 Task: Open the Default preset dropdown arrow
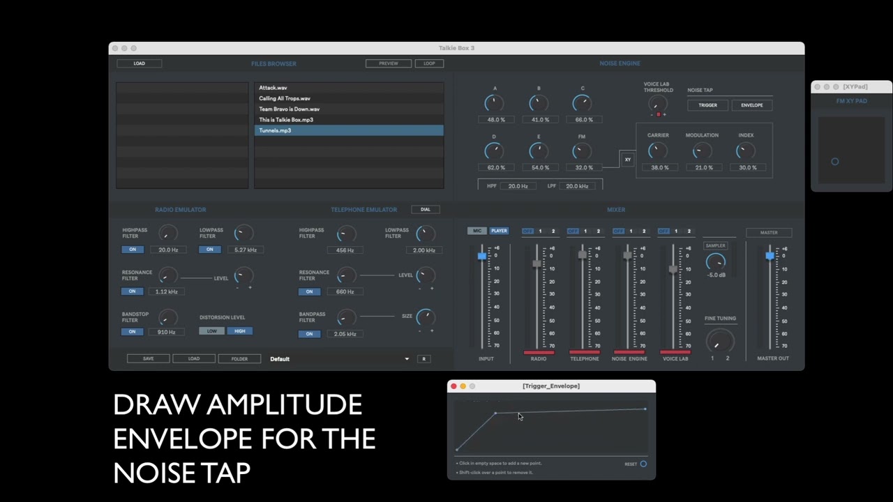[407, 359]
